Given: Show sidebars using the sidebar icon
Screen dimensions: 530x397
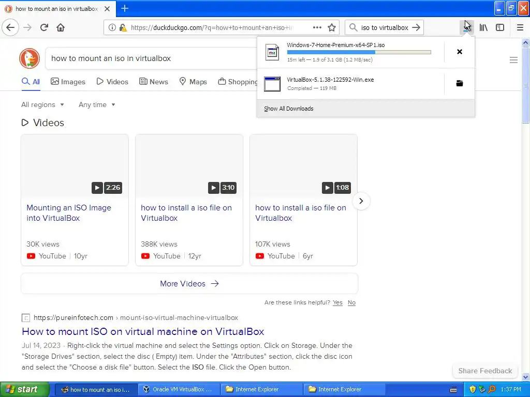Looking at the screenshot, I should 500,27.
